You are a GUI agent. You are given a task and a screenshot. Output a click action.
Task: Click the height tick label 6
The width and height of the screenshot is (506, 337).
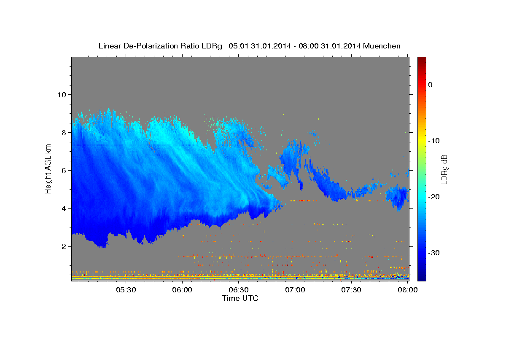pos(64,170)
